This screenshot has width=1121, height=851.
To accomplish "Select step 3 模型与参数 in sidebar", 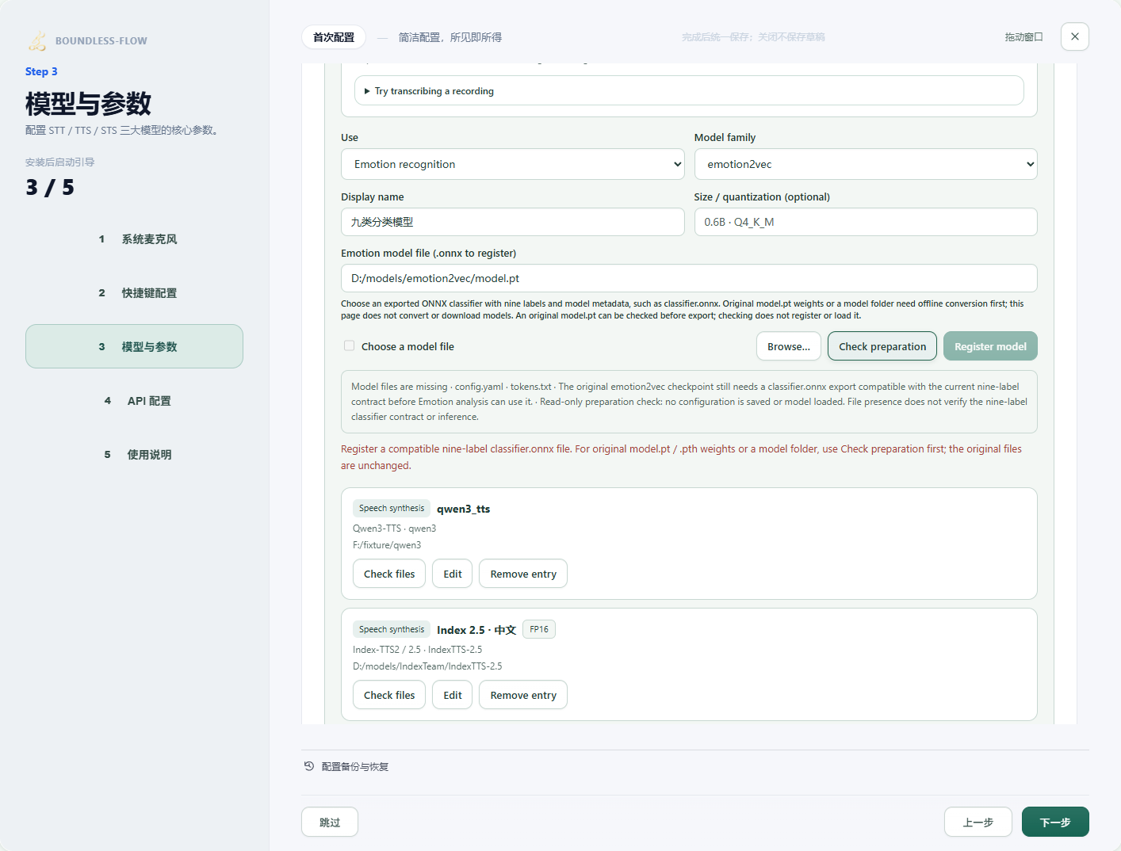I will click(x=134, y=346).
